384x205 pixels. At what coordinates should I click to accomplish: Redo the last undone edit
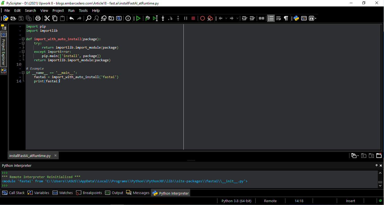[x=79, y=18]
